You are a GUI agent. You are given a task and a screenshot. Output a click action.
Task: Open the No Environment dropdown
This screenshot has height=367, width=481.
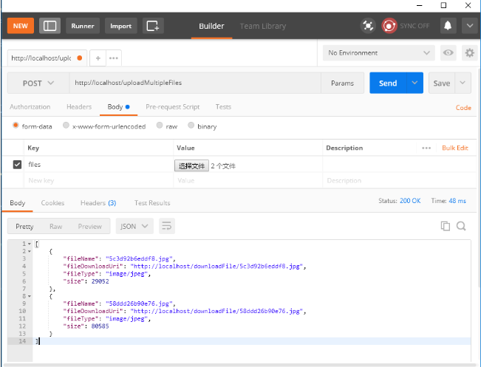[378, 52]
